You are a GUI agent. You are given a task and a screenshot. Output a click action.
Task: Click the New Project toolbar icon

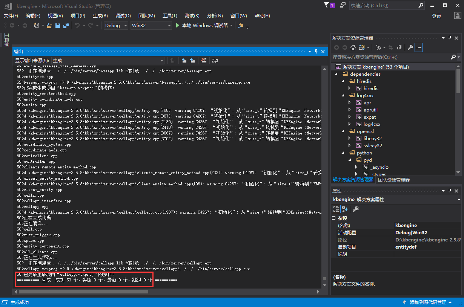coord(36,26)
